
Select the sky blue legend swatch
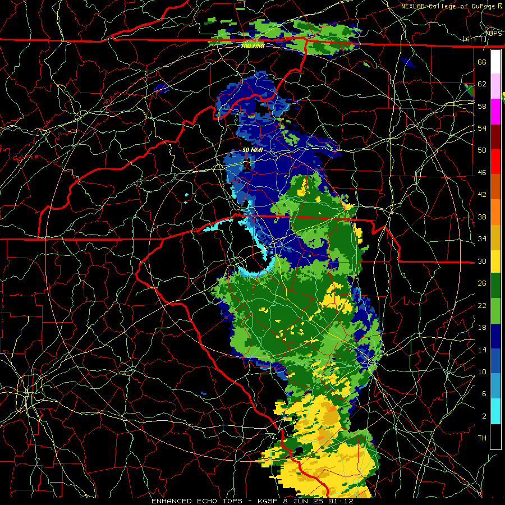[x=495, y=386]
